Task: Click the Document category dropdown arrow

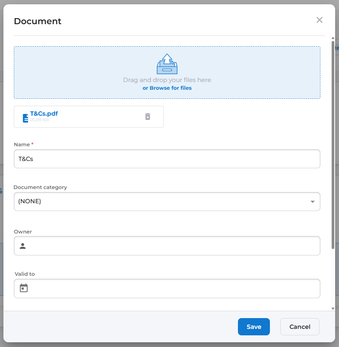Action: click(313, 202)
